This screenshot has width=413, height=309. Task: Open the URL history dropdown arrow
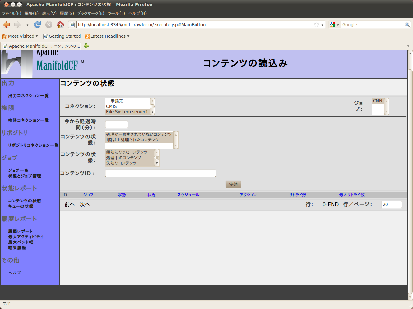tap(322, 25)
